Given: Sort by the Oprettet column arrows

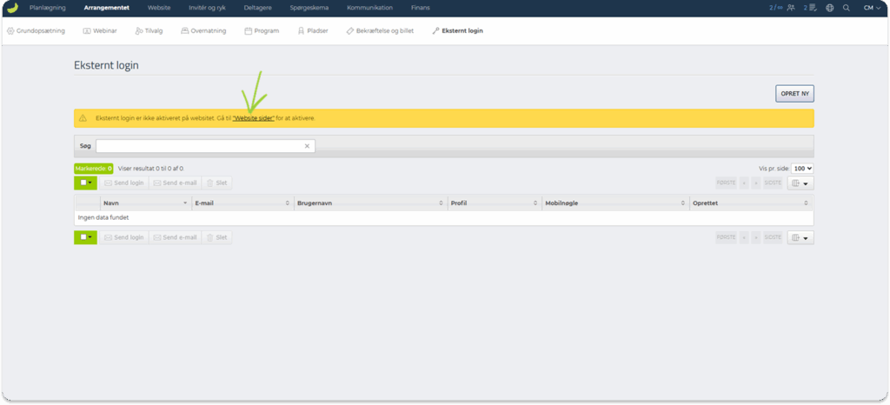Looking at the screenshot, I should [x=805, y=202].
